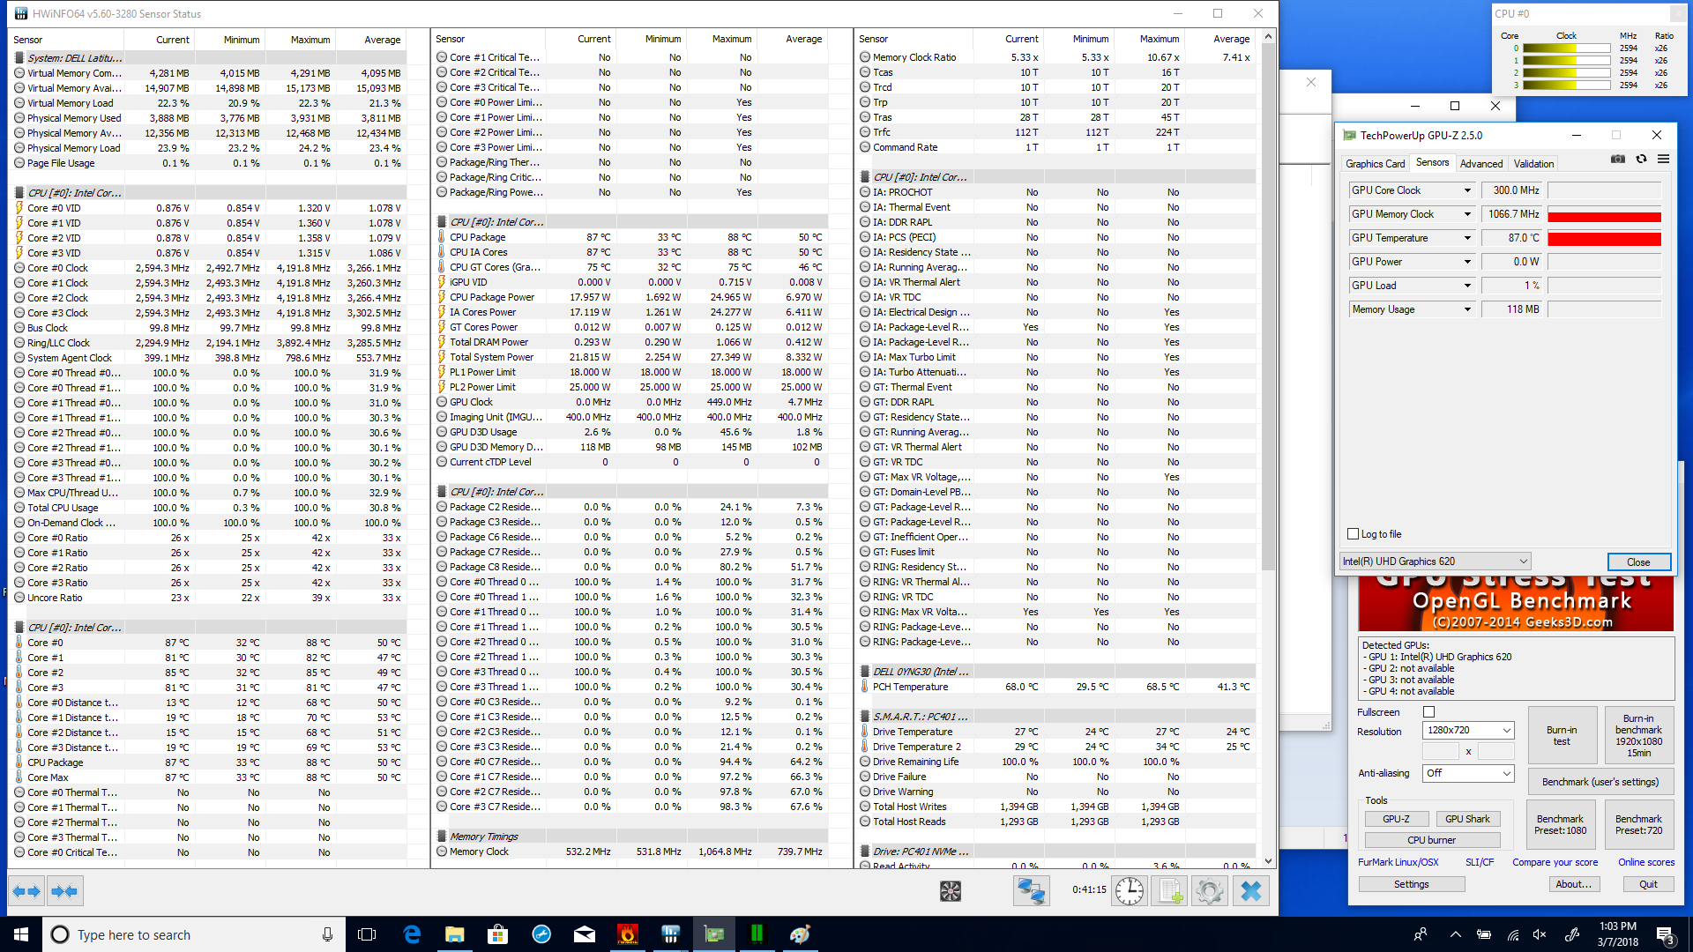Click the expand columns arrows icon
Viewport: 1693px width, 952px height.
point(27,892)
